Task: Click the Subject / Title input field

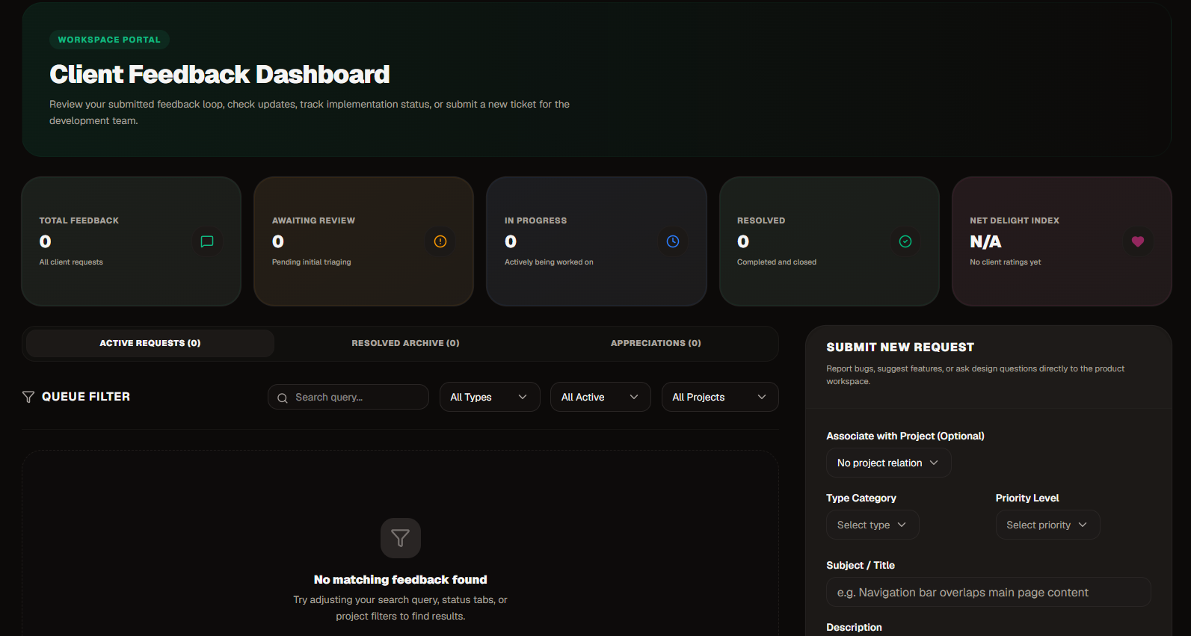Action: click(988, 592)
